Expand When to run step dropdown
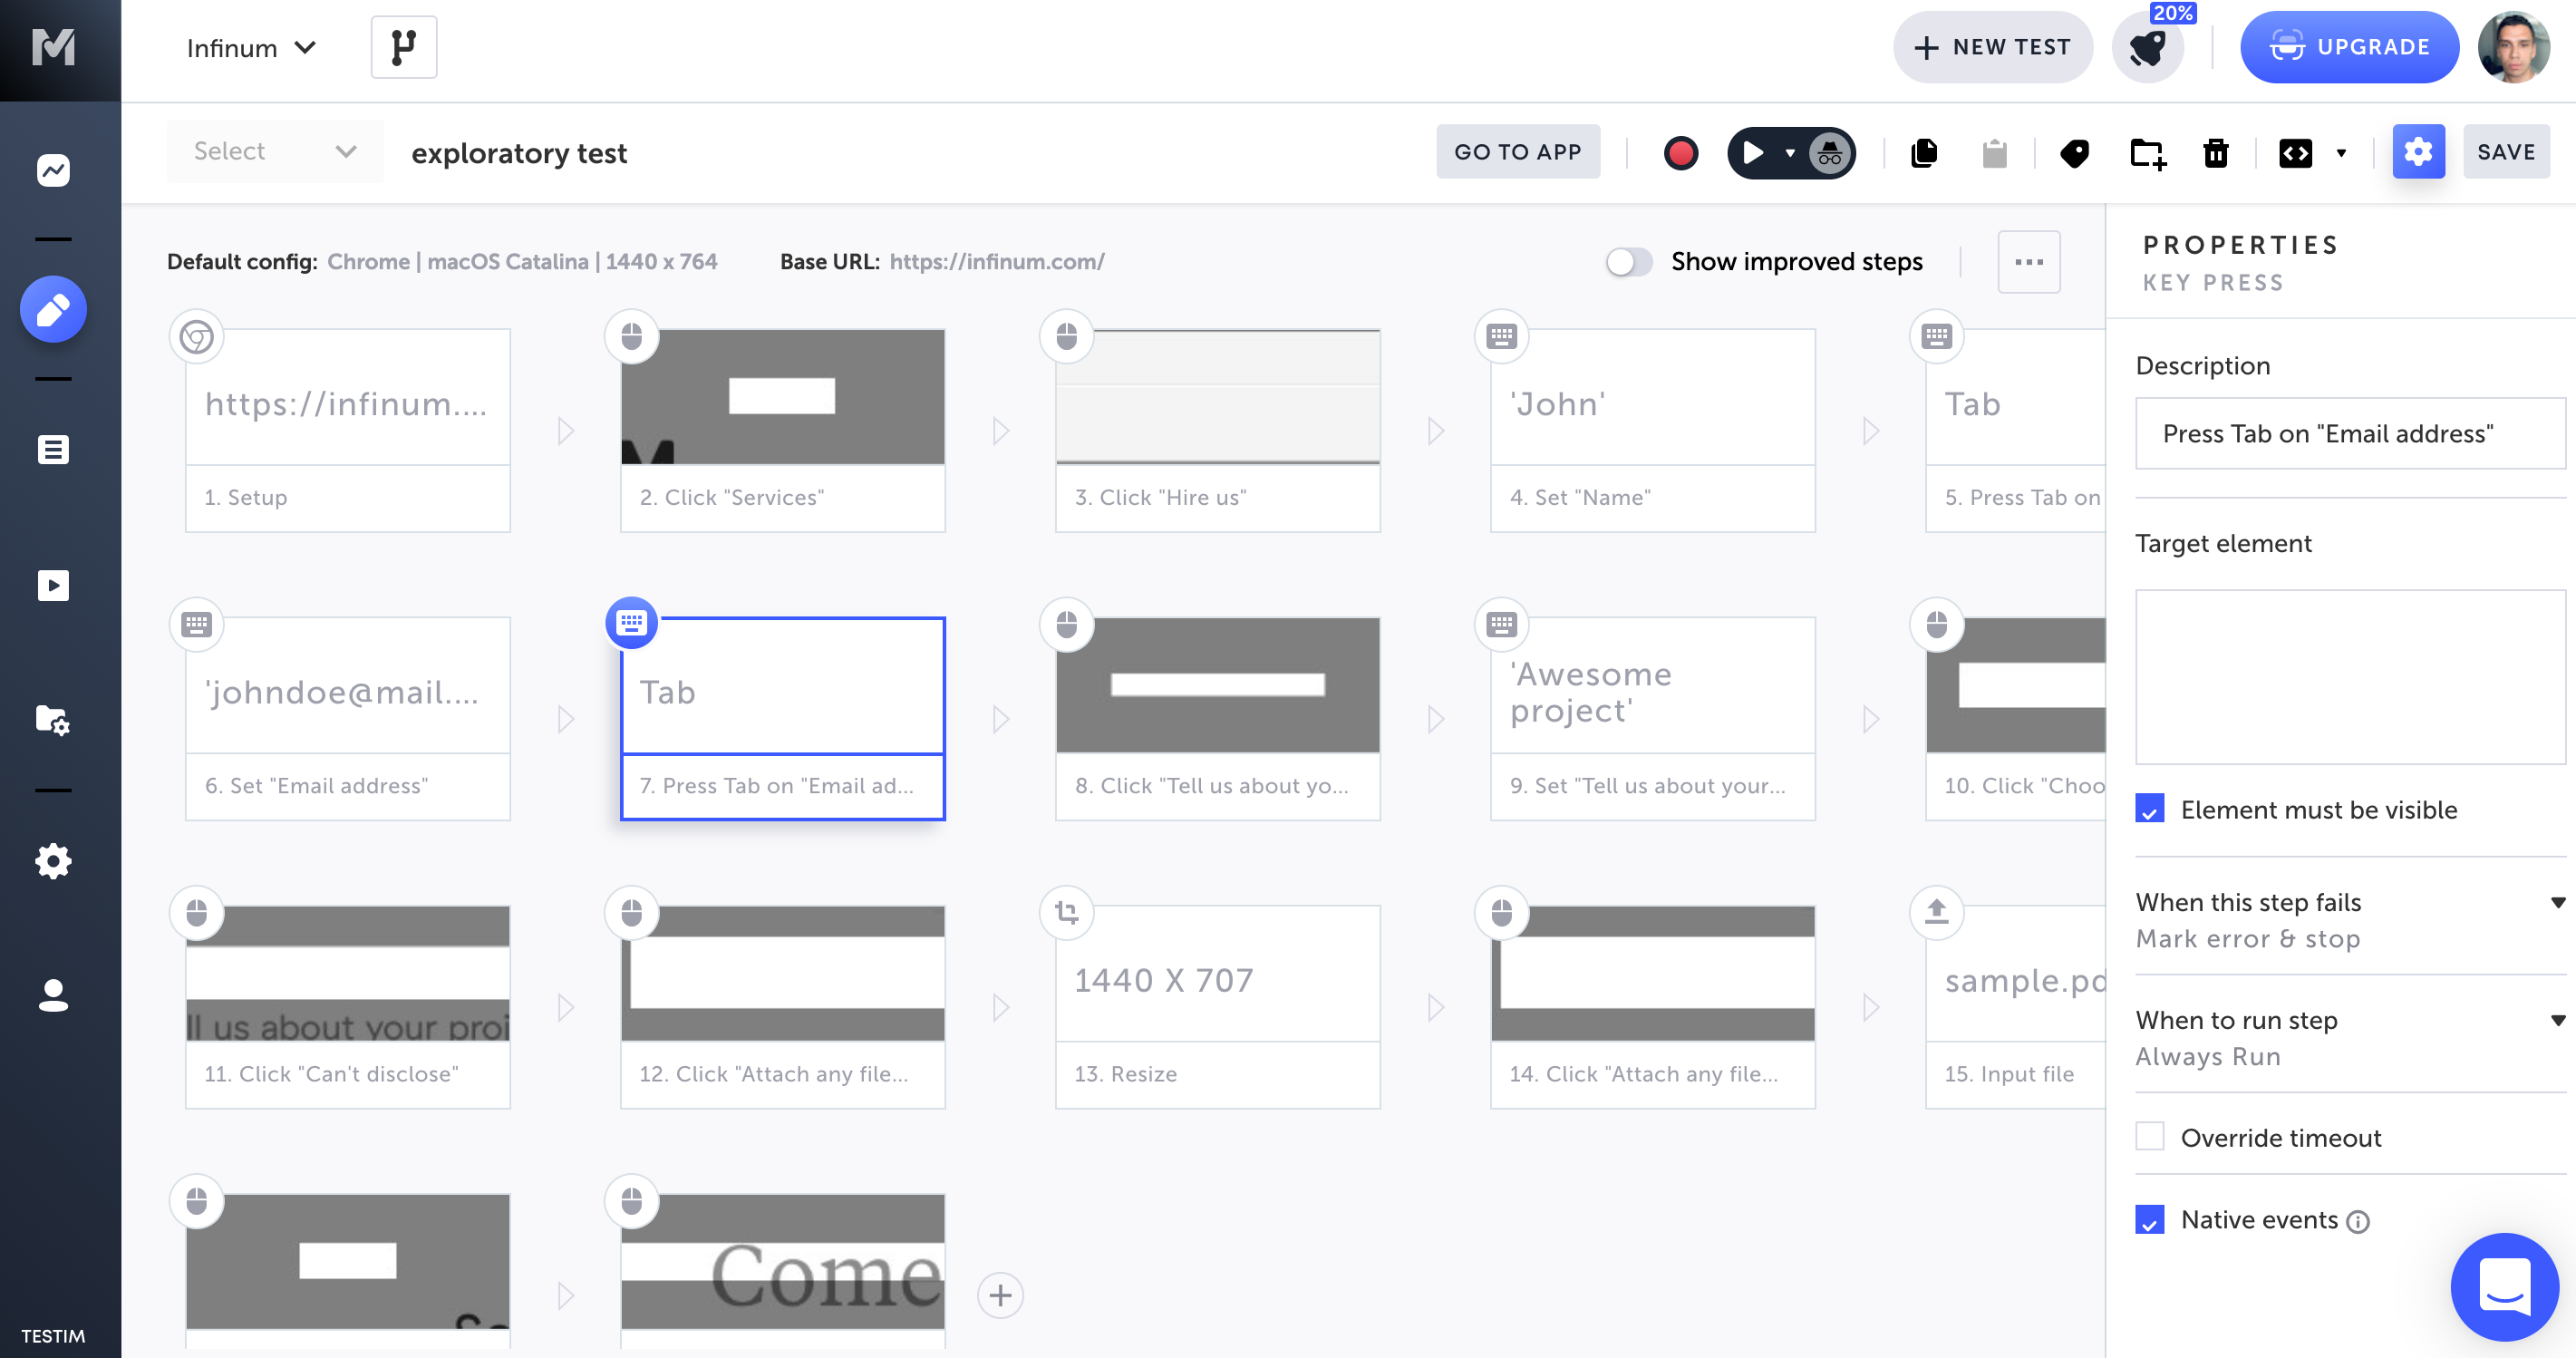 [2557, 1020]
